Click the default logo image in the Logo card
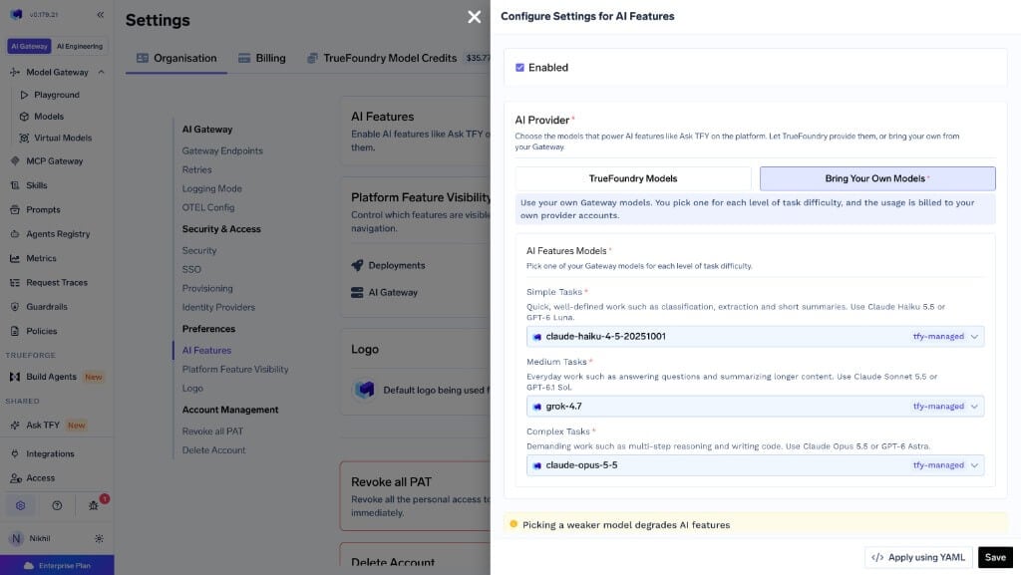The width and height of the screenshot is (1021, 575). 365,390
